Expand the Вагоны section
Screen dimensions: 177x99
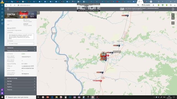pos(20,84)
